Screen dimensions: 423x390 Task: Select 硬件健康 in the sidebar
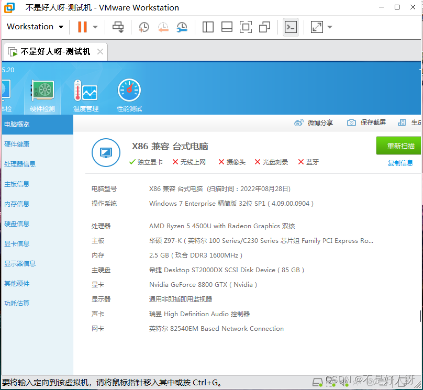(17, 144)
